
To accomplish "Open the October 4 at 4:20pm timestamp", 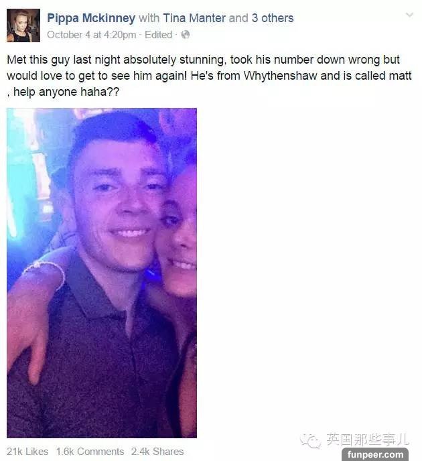I will pos(91,35).
